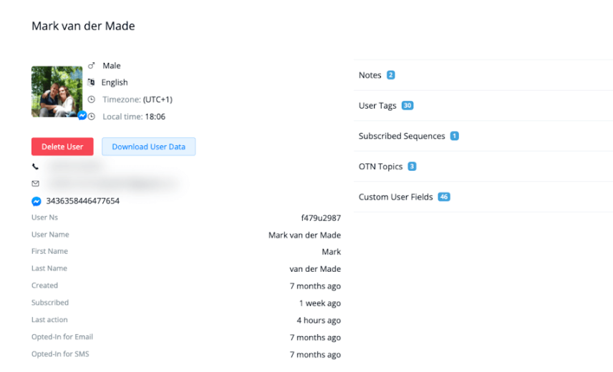Image resolution: width=613 pixels, height=372 pixels.
Task: Click the email envelope icon
Action: point(36,184)
